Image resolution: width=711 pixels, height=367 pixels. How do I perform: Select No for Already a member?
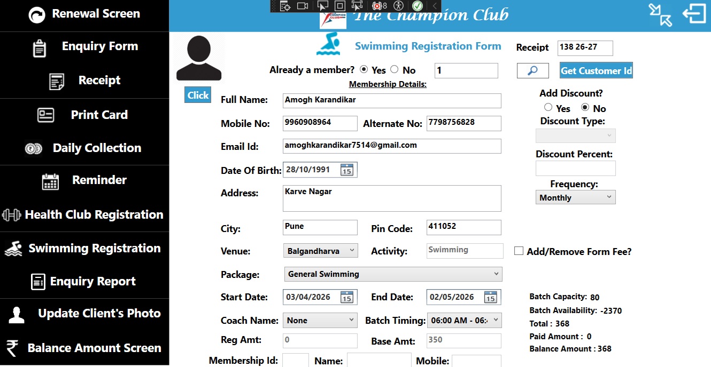[395, 69]
